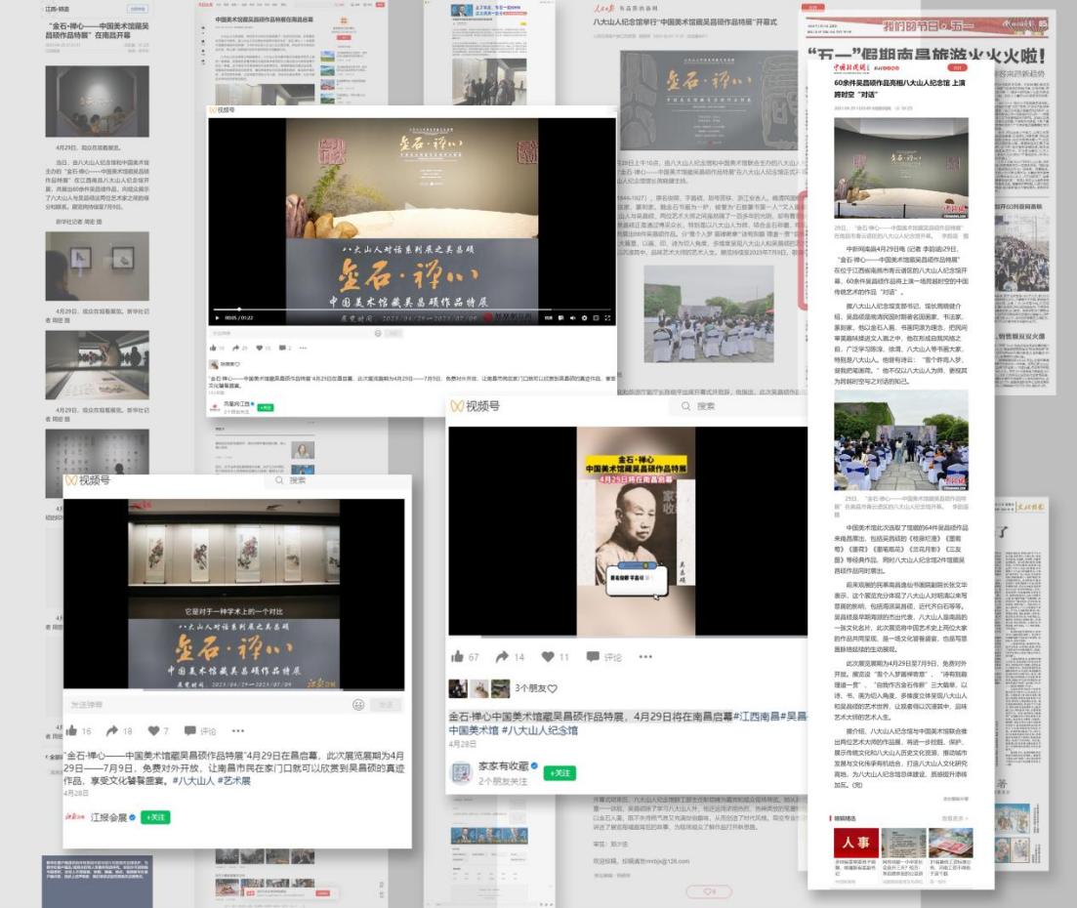The width and height of the screenshot is (1077, 908).
Task: Share the 01:22 video using the arrow icon
Action: click(x=237, y=349)
